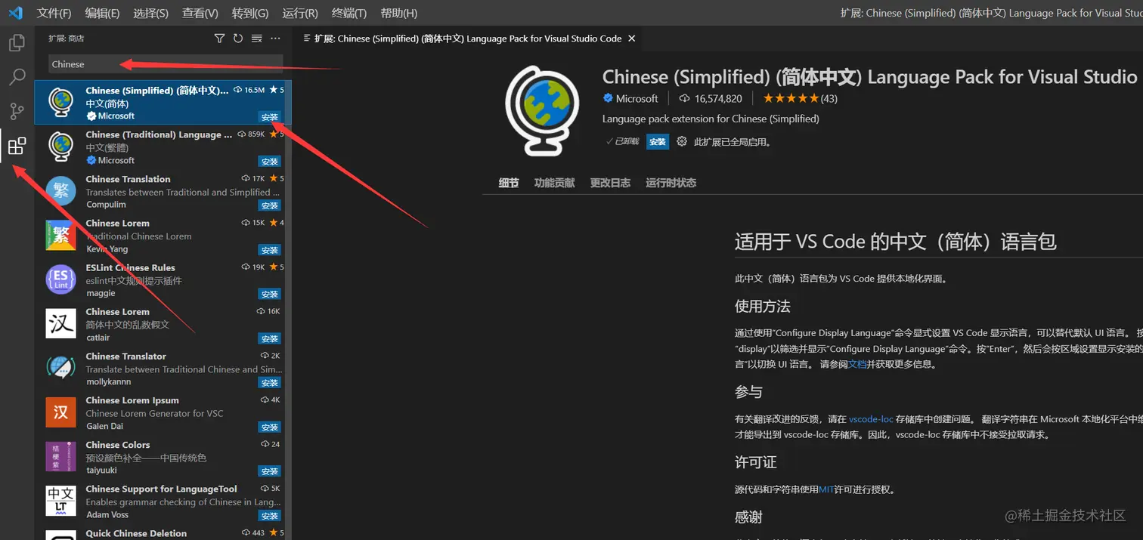
Task: Select the Chinese Translator extension icon
Action: (x=60, y=368)
